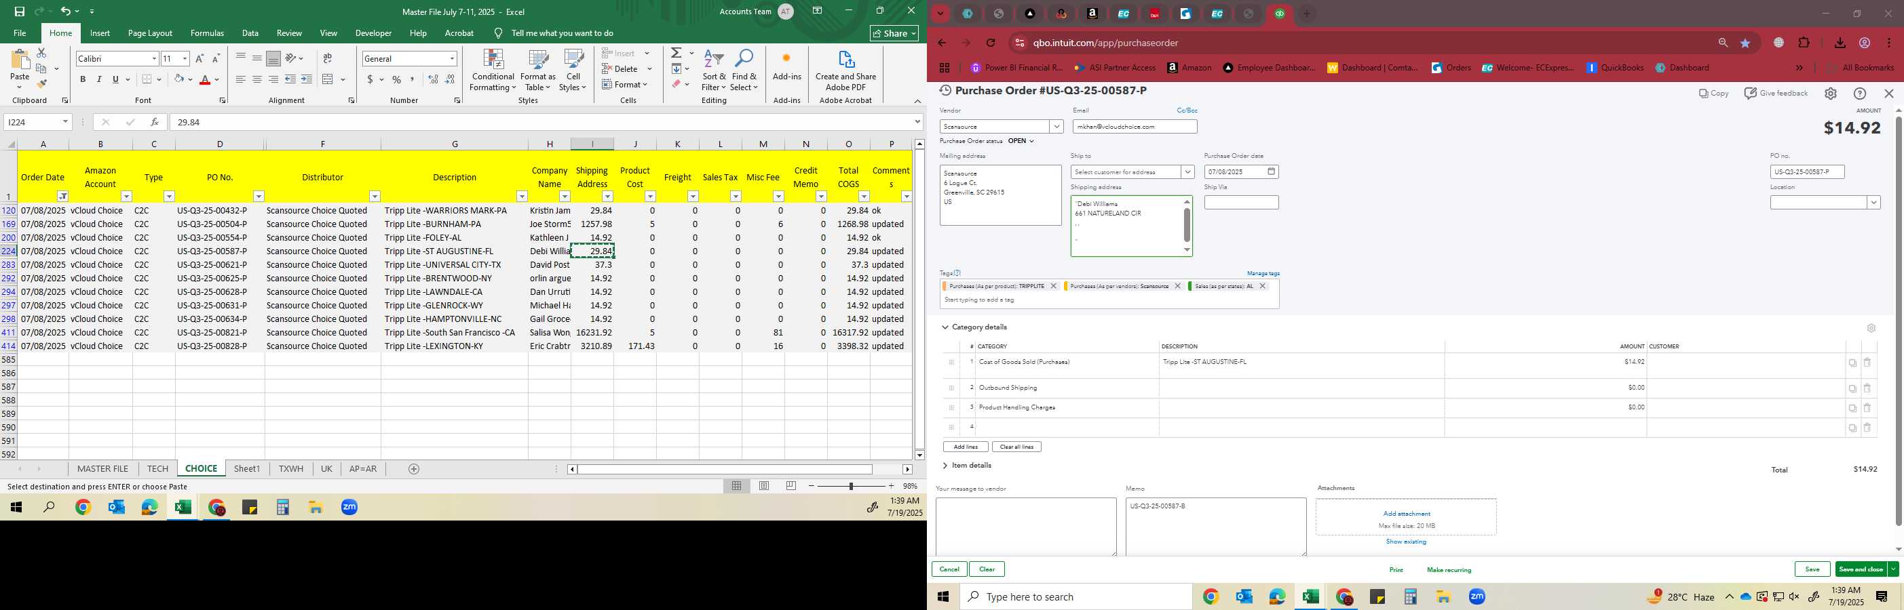Open Total COGS filter dropdown
1904x610 pixels.
tap(864, 197)
